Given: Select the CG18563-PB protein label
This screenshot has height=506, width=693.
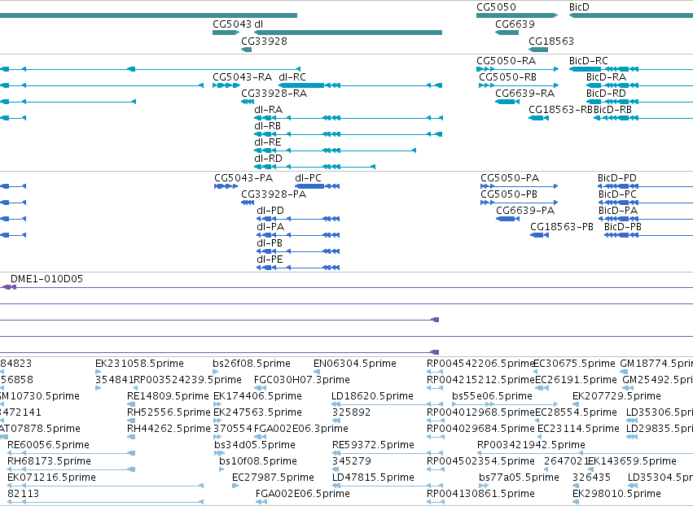Looking at the screenshot, I should point(562,227).
